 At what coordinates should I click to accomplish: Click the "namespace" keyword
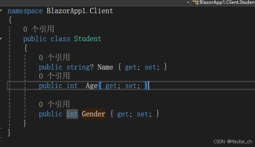pyautogui.click(x=25, y=11)
